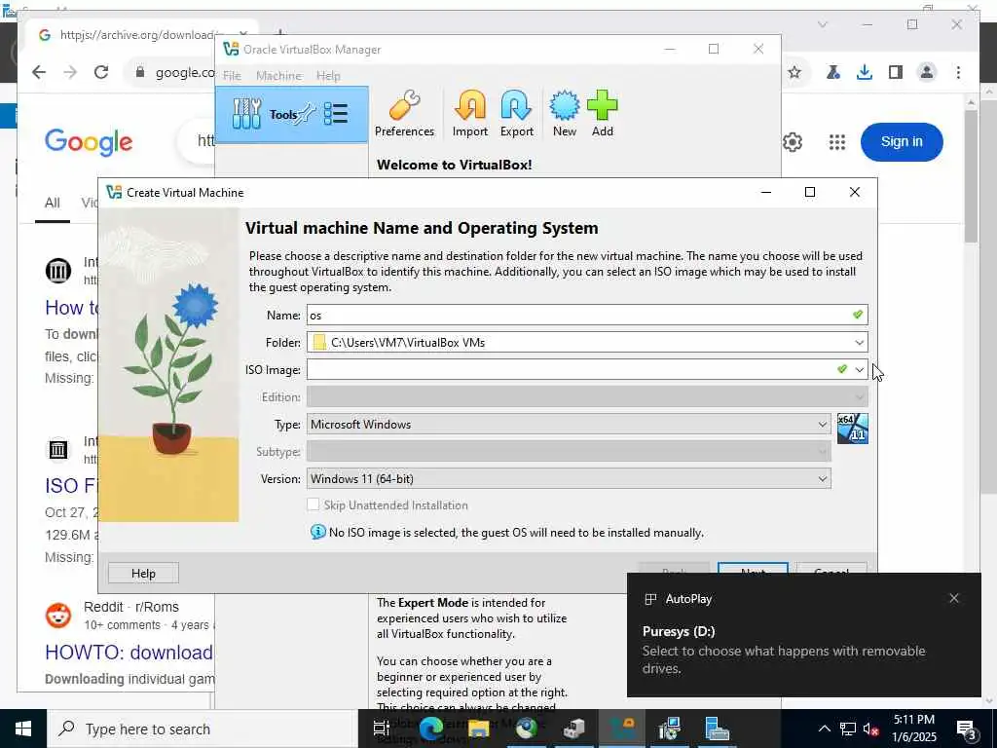Open Chrome three-dot menu
The height and width of the screenshot is (748, 997).
click(x=958, y=72)
